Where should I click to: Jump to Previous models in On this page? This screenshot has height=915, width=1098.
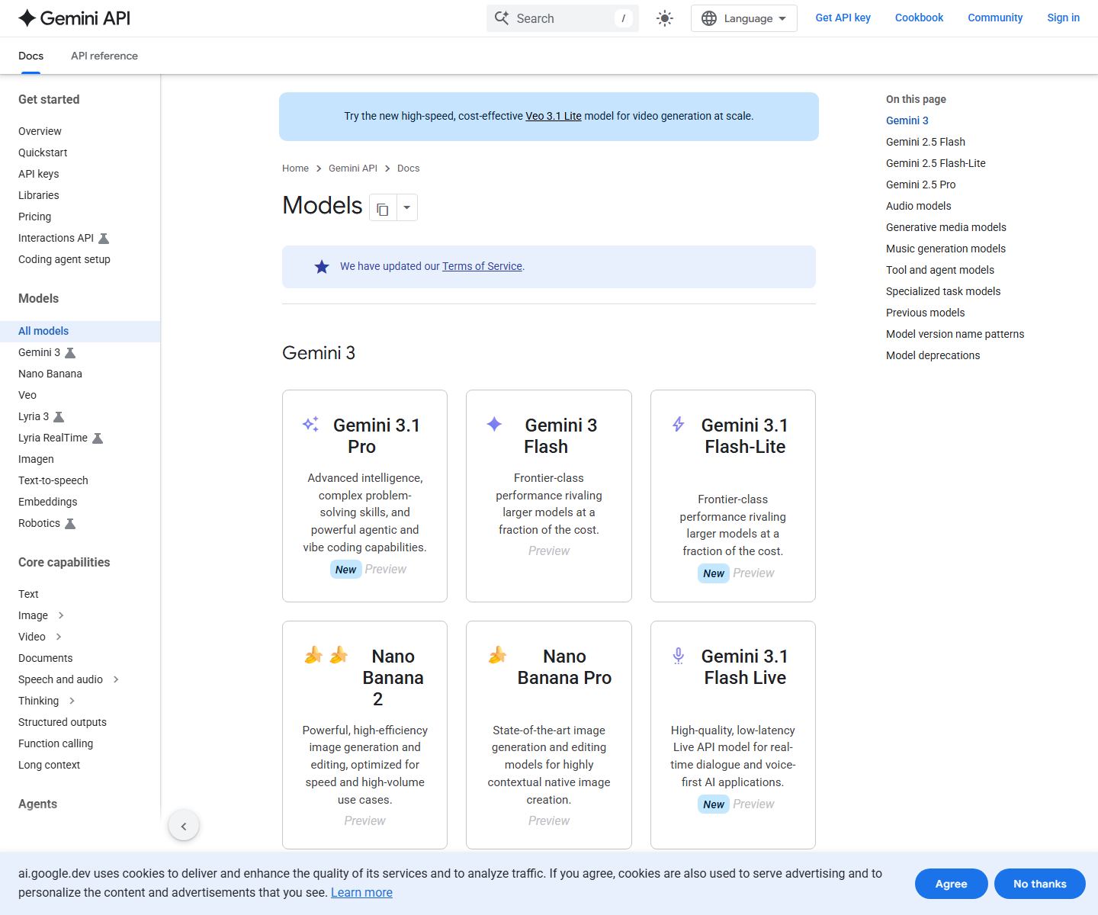pos(925,313)
